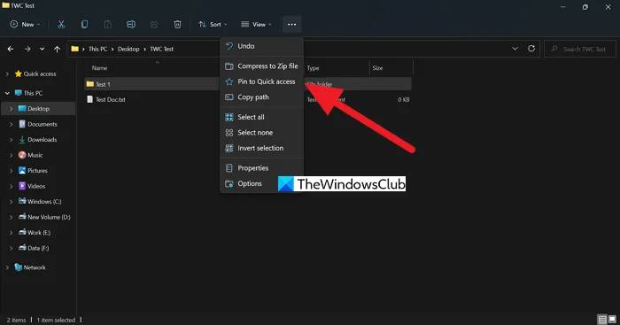Choose Undo from the menu
The image size is (620, 325).
click(261, 46)
